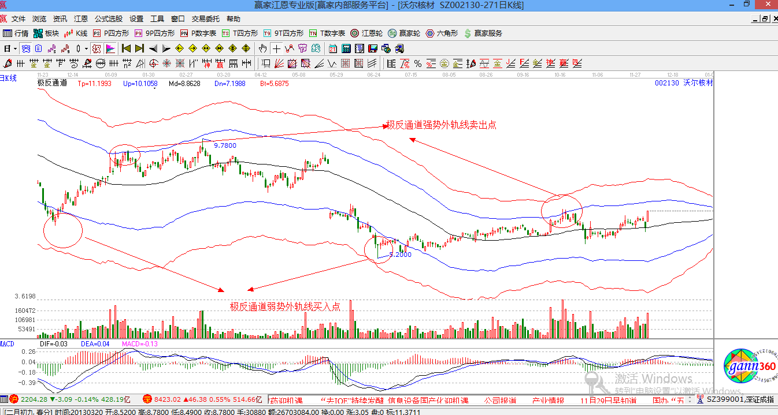This screenshot has width=778, height=415.
Task: Toggle the T数字表 number table view
Action: [x=327, y=33]
